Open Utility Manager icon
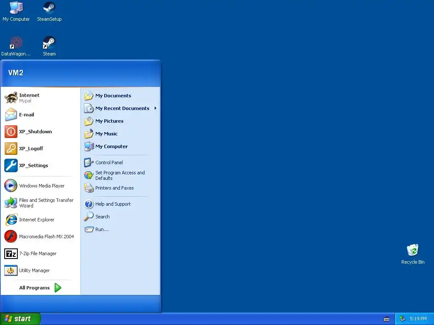434x325 pixels. (x=11, y=270)
